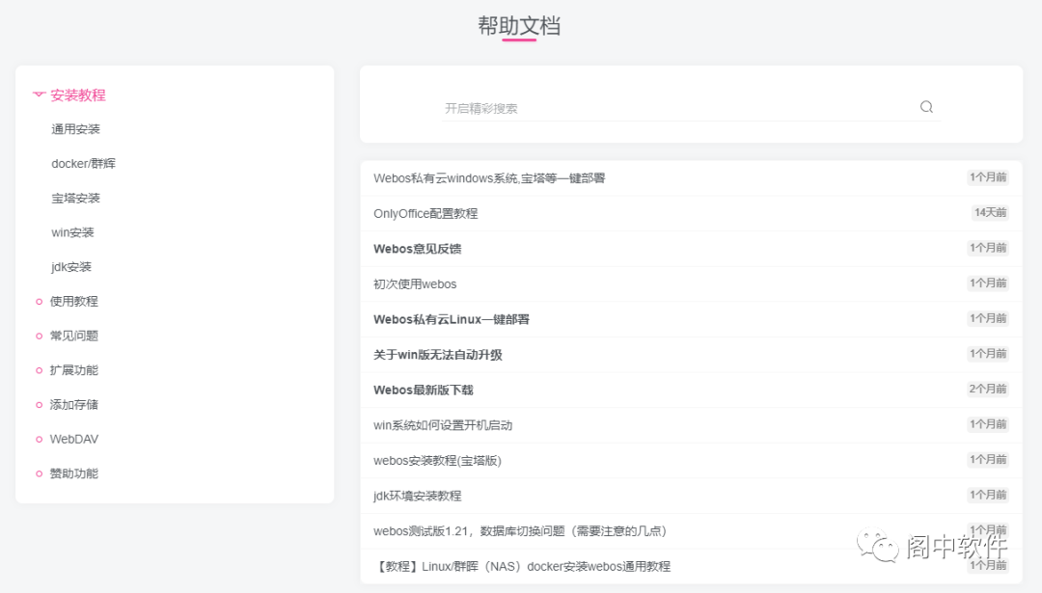Expand the 扩展功能 category circle
This screenshot has height=593, width=1042.
coord(39,370)
